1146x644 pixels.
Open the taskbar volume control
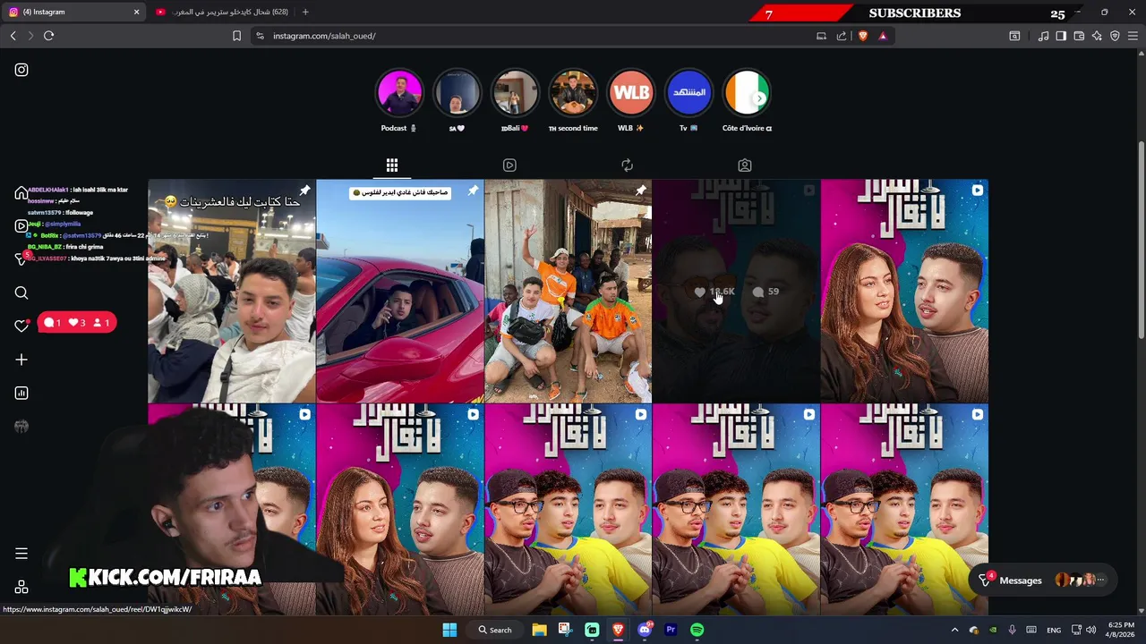pyautogui.click(x=1090, y=630)
